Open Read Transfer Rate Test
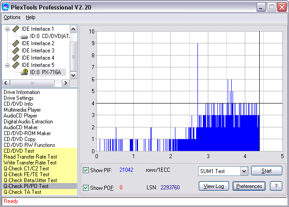This screenshot has height=207, width=289. [x=40, y=157]
